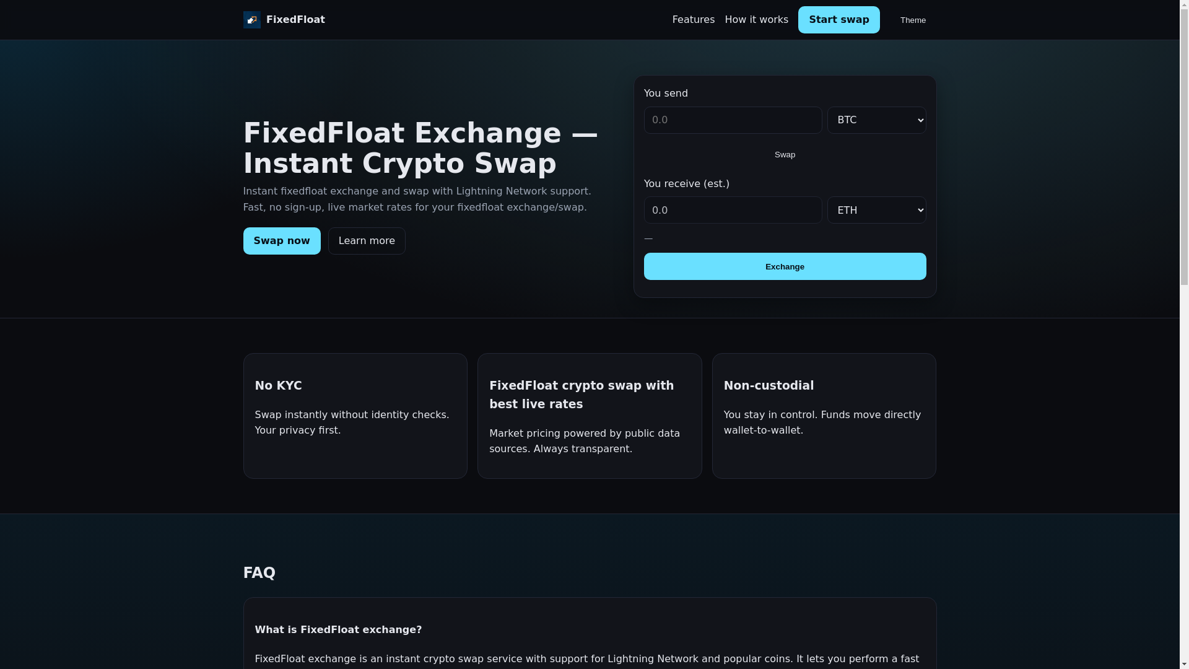Click the 'You receive (est.)' label
Viewport: 1189px width, 669px height.
point(686,184)
